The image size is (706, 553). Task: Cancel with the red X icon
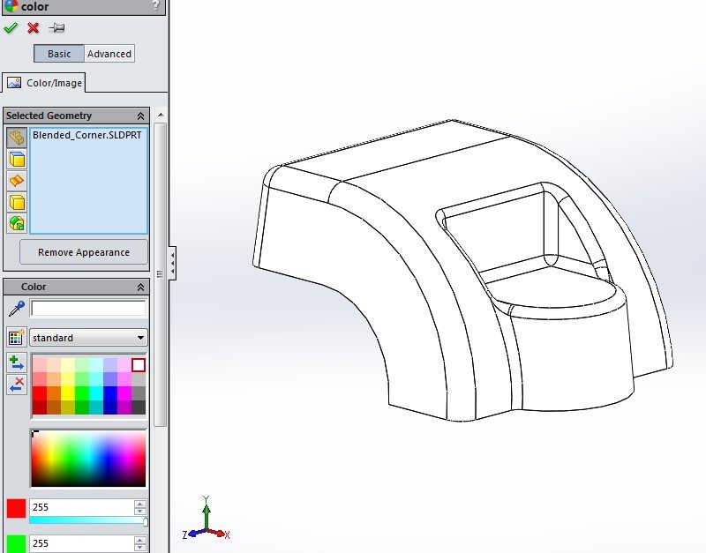[34, 28]
